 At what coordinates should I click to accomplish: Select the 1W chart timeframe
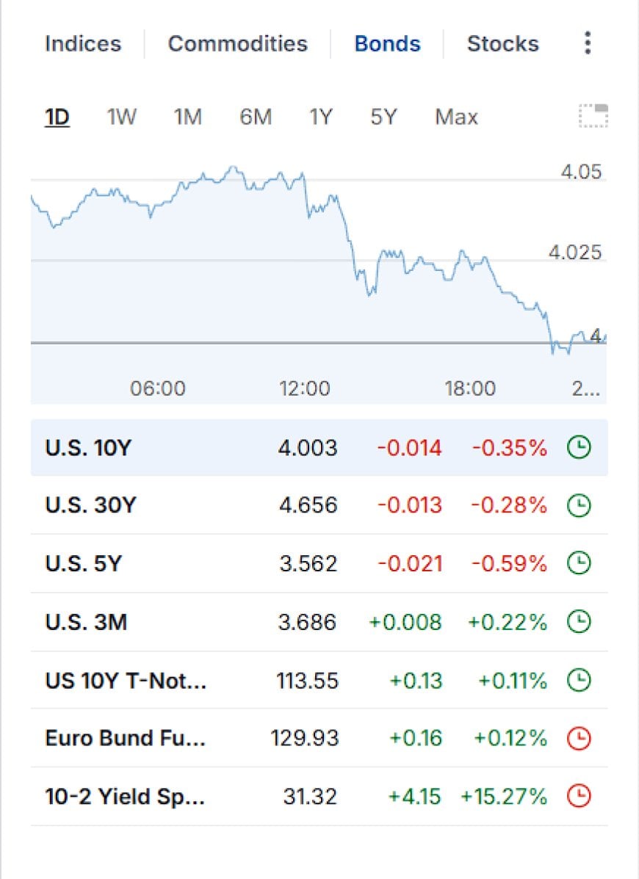pos(122,117)
